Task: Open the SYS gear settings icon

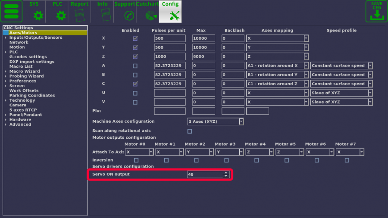Action: (38, 16)
